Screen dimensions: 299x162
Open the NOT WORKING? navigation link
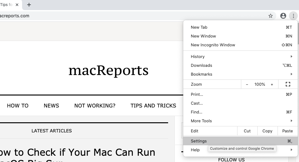click(95, 106)
